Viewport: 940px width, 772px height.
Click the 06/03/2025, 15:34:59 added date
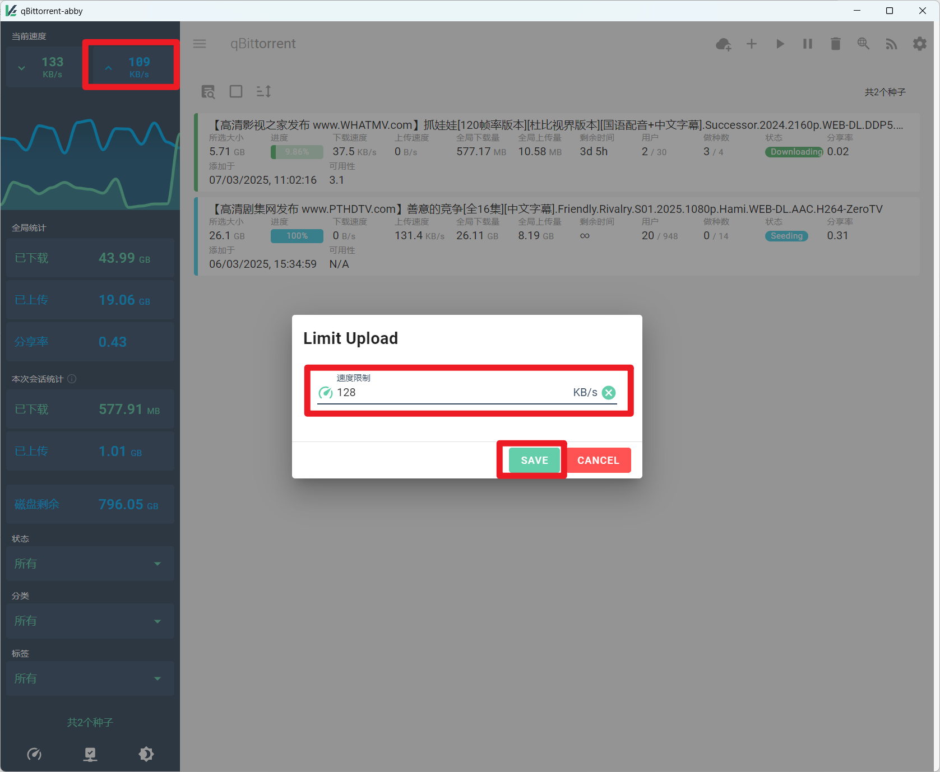tap(263, 264)
